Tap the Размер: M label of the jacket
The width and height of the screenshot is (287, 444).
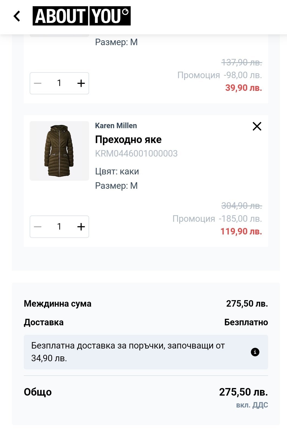(x=116, y=186)
